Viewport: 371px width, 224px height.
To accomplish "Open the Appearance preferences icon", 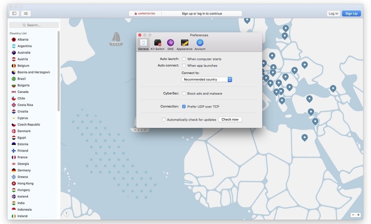I will pyautogui.click(x=184, y=45).
